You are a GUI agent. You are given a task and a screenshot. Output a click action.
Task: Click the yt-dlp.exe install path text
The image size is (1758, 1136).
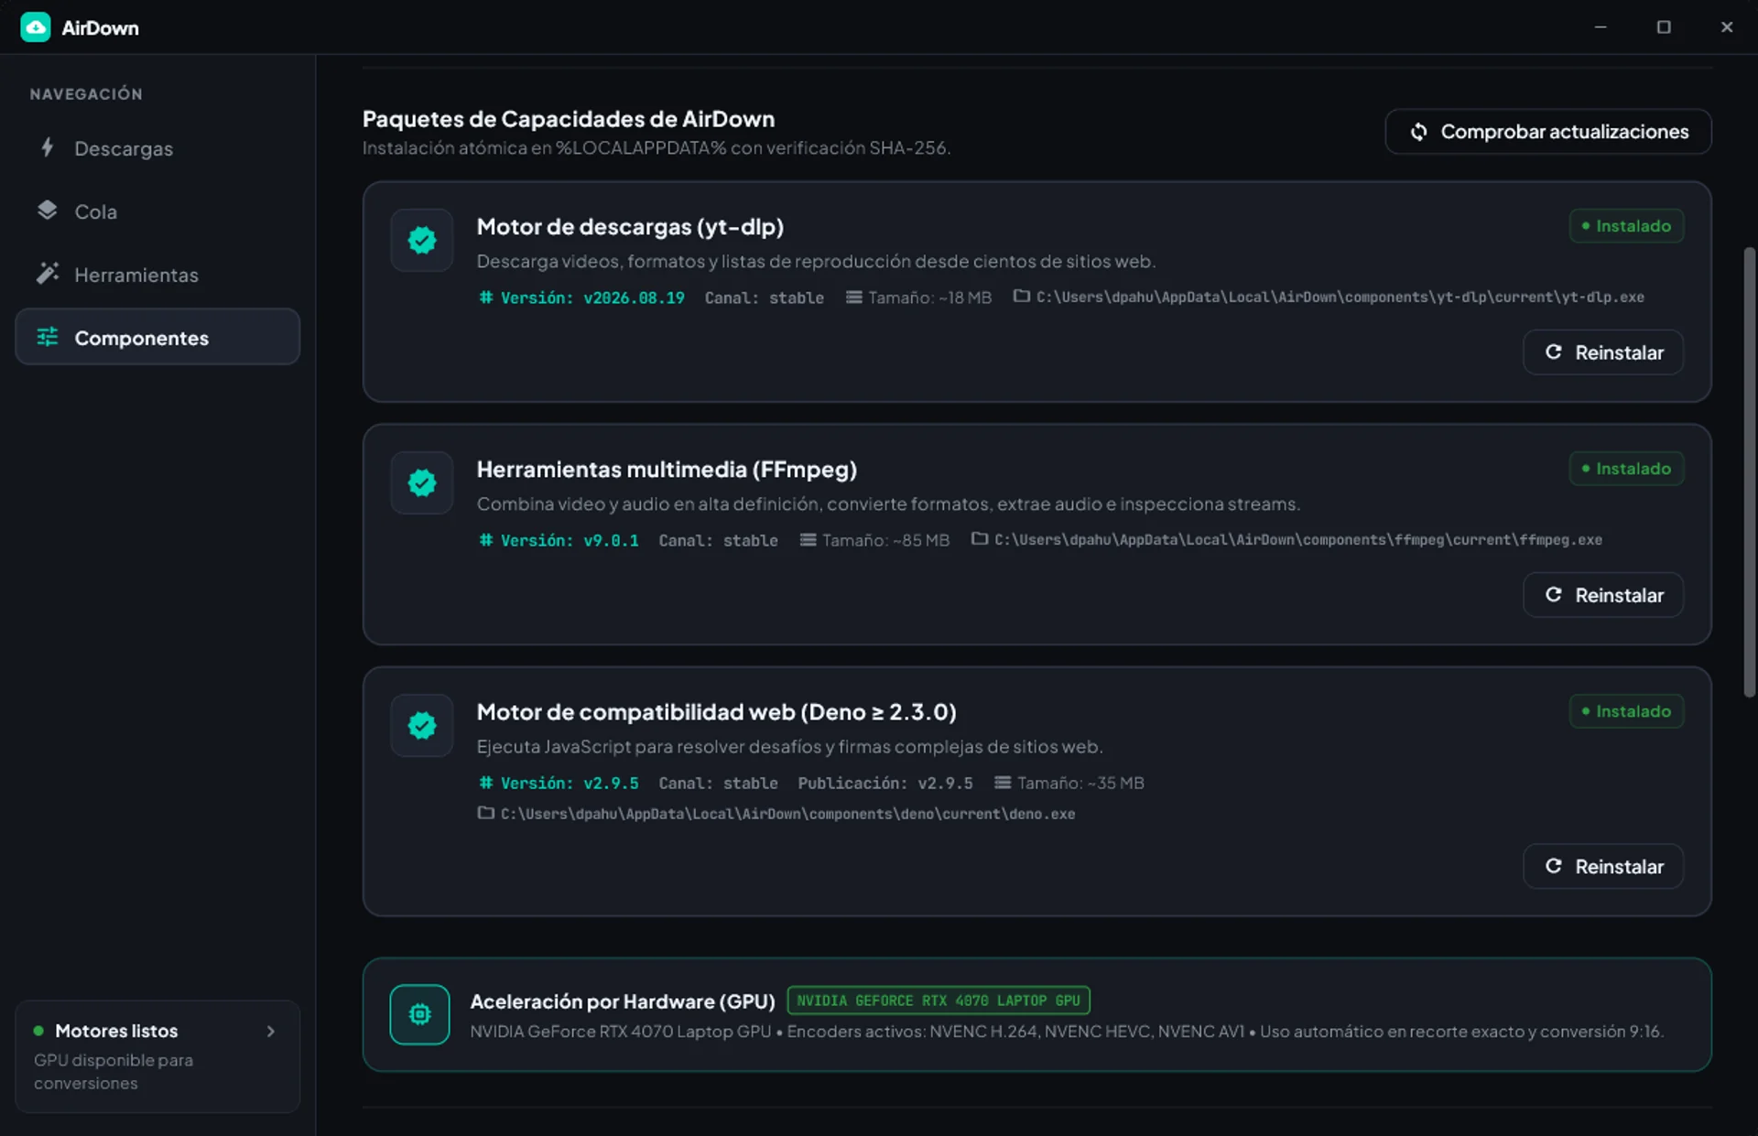tap(1340, 297)
